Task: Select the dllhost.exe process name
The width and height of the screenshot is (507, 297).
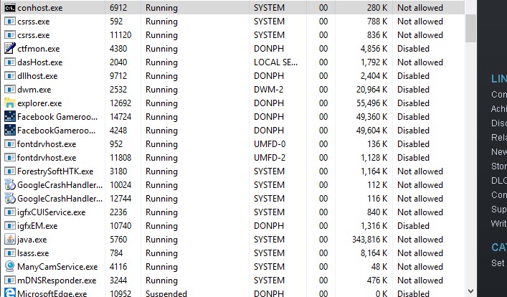Action: [x=37, y=76]
